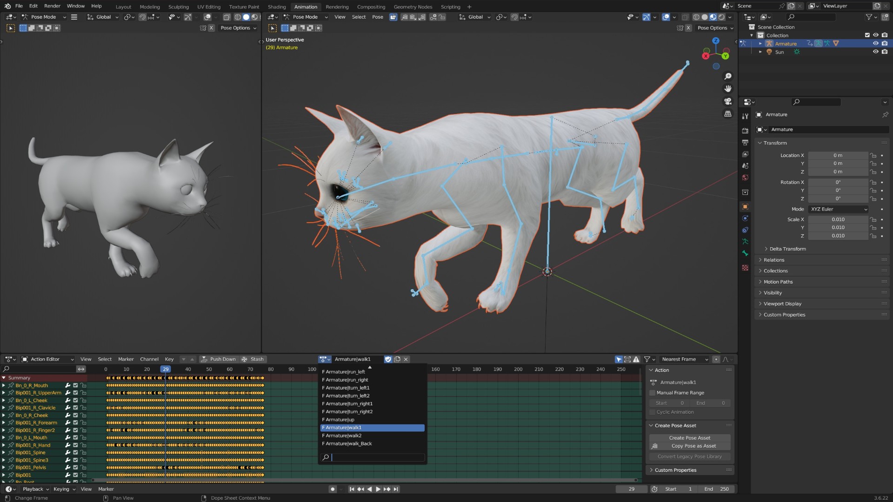Image resolution: width=893 pixels, height=502 pixels.
Task: Click the viewport zoom magnifier icon
Action: [x=728, y=76]
